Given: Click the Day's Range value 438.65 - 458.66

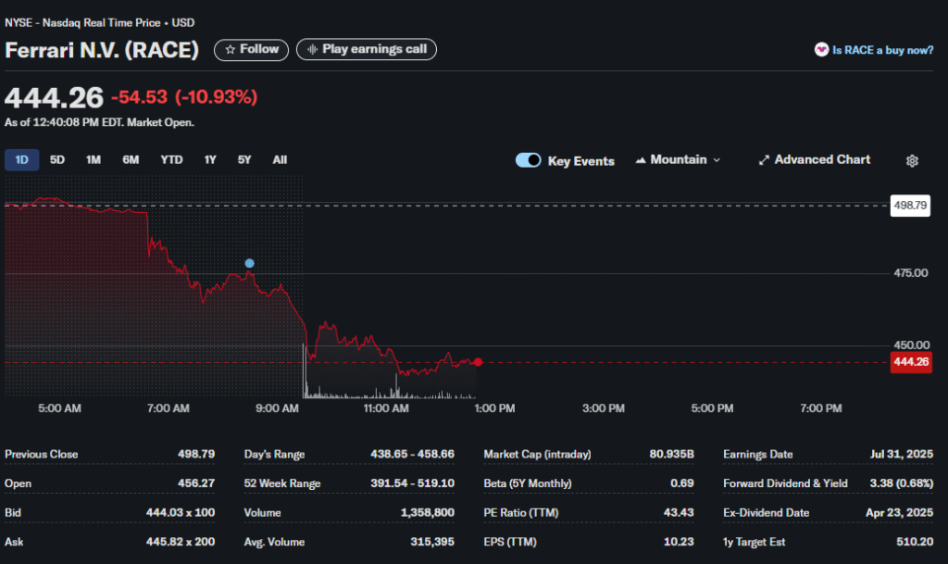Looking at the screenshot, I should pyautogui.click(x=412, y=454).
